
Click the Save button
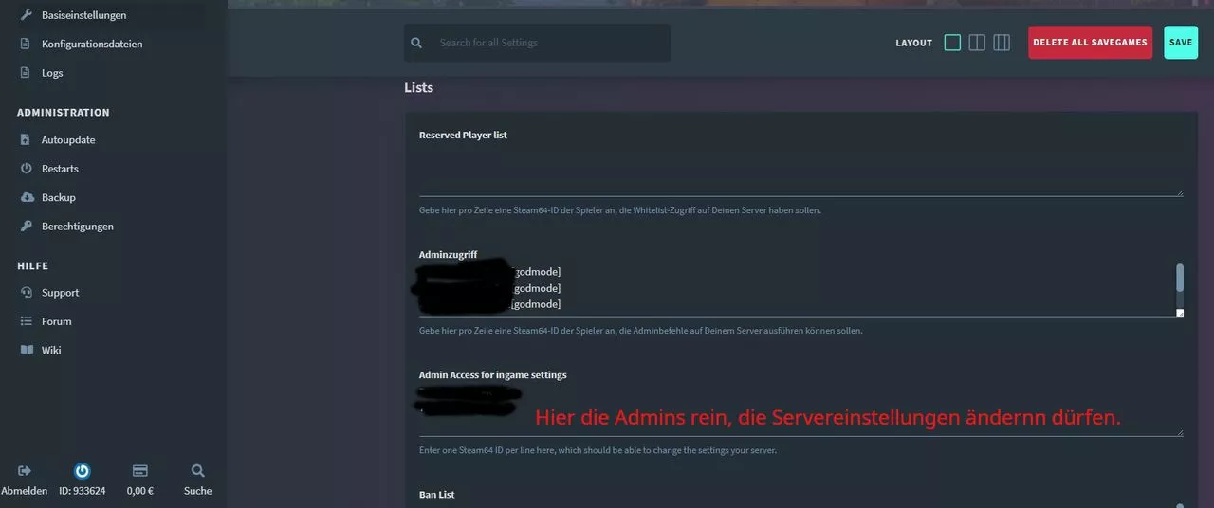(x=1181, y=43)
